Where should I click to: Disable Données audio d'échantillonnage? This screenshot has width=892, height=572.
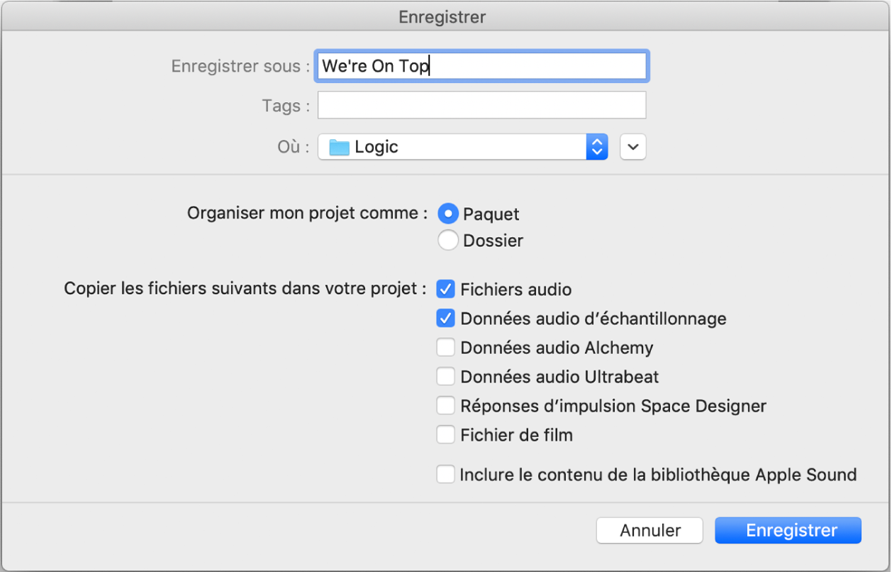(445, 319)
